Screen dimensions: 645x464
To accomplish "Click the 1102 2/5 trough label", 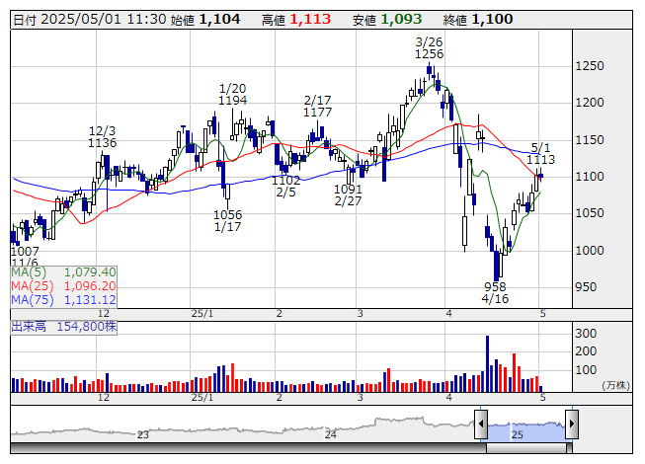I will click(285, 187).
